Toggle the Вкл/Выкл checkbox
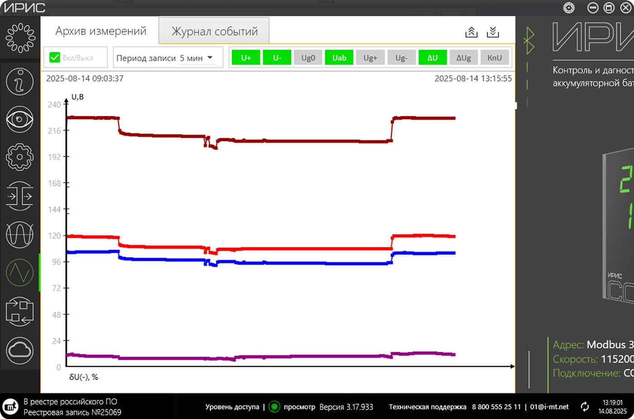 pos(55,58)
